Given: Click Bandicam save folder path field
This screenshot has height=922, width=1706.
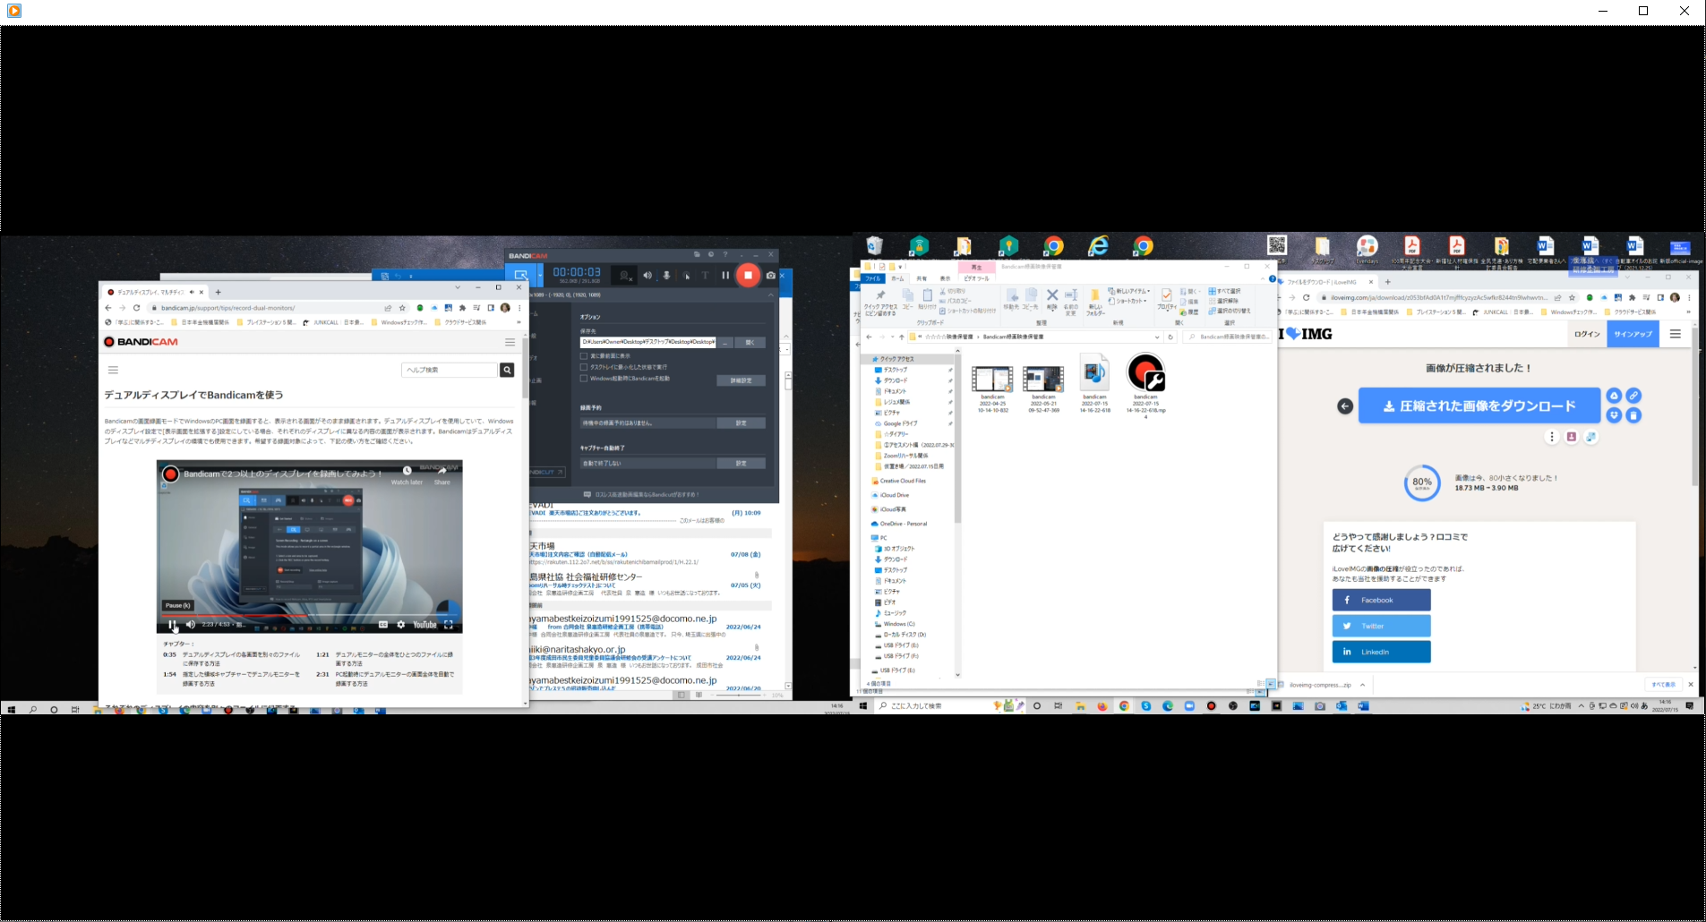Looking at the screenshot, I should coord(647,342).
